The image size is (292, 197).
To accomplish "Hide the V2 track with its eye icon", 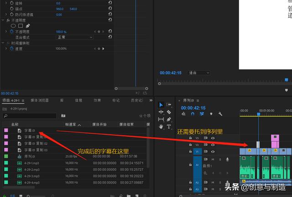I will [213, 145].
